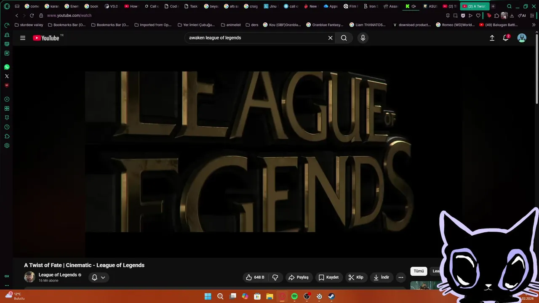Start voice search with the microphone
Image resolution: width=539 pixels, height=303 pixels.
click(363, 38)
